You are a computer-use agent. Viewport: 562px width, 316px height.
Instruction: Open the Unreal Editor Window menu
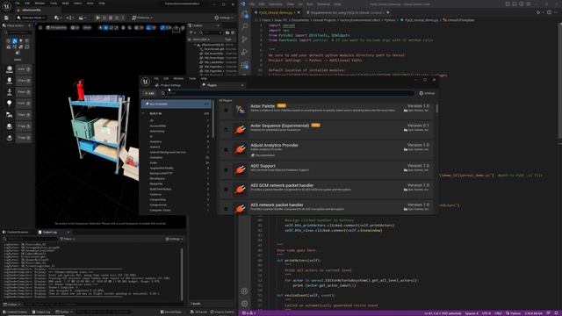pos(40,4)
